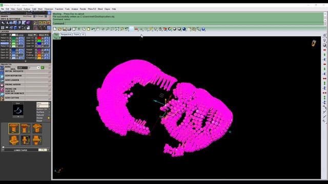Image resolution: width=328 pixels, height=184 pixels.
Task: Switch to the Perspective viewport tab
Action: 66,34
